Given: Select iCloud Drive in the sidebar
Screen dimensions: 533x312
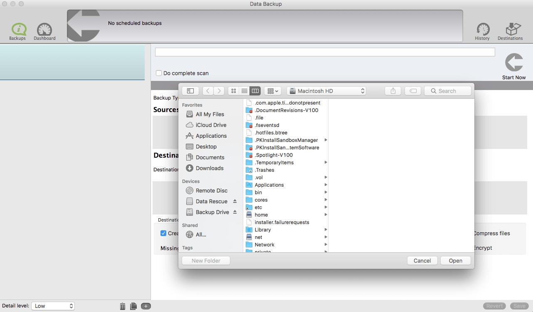Looking at the screenshot, I should click(211, 125).
